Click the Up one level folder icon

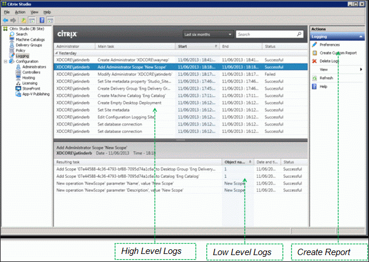24,21
